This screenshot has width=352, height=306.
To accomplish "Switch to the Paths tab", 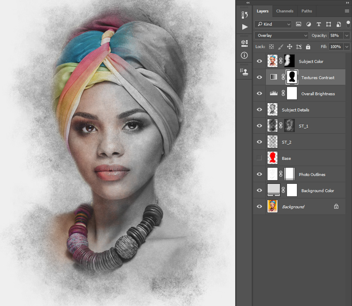I will coord(306,11).
